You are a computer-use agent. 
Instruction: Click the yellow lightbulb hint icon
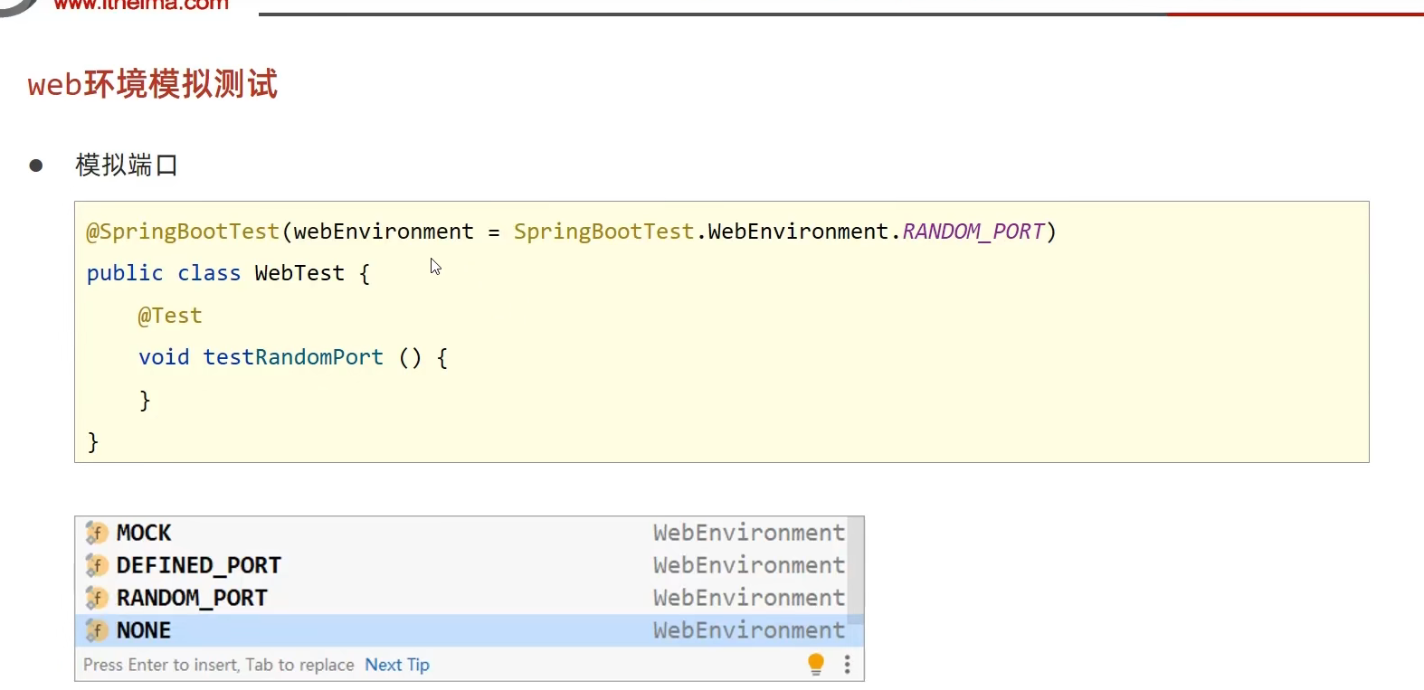[x=816, y=665]
